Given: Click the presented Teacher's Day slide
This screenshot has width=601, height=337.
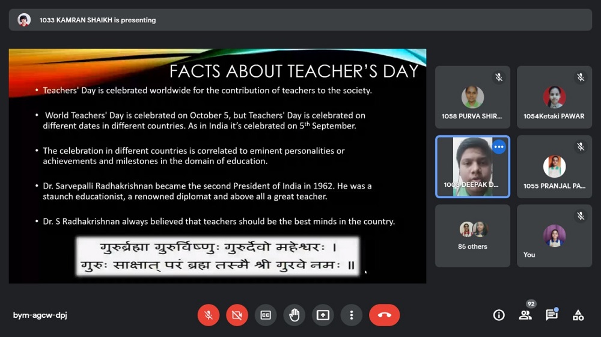Looking at the screenshot, I should 218,166.
